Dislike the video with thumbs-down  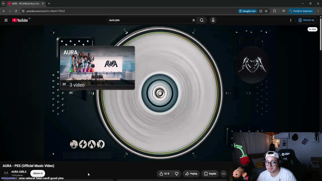pyautogui.click(x=177, y=174)
